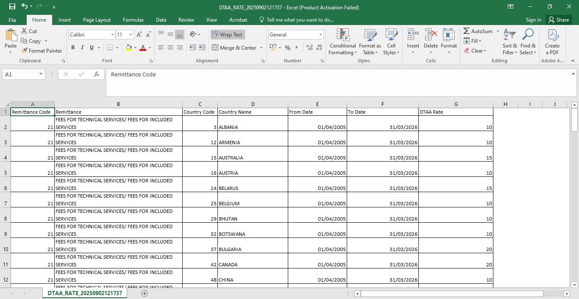Image resolution: width=579 pixels, height=299 pixels.
Task: Click the Sign in link
Action: point(533,20)
